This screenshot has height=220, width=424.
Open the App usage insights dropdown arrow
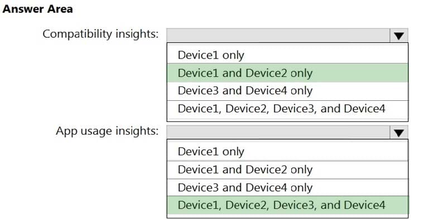(x=399, y=132)
